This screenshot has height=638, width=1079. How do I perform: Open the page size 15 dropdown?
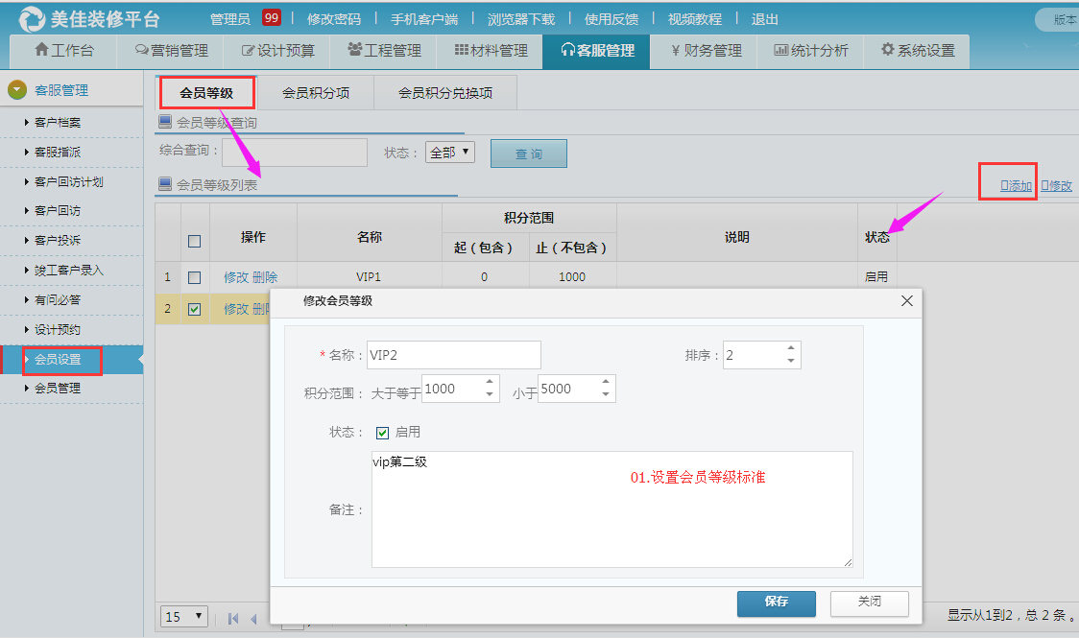pos(184,616)
